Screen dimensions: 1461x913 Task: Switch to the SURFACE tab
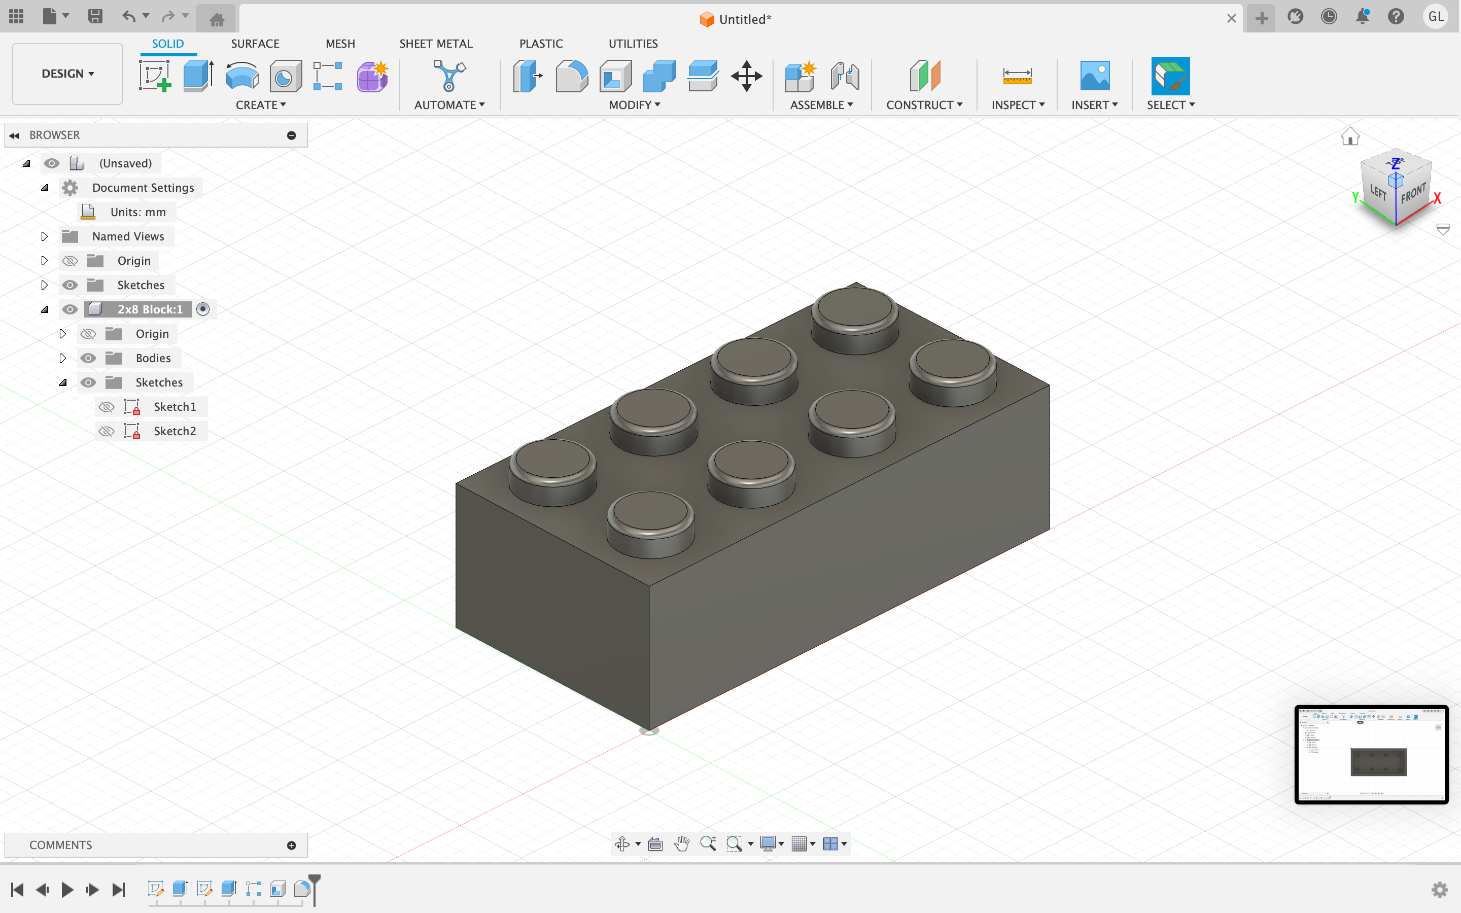click(255, 44)
